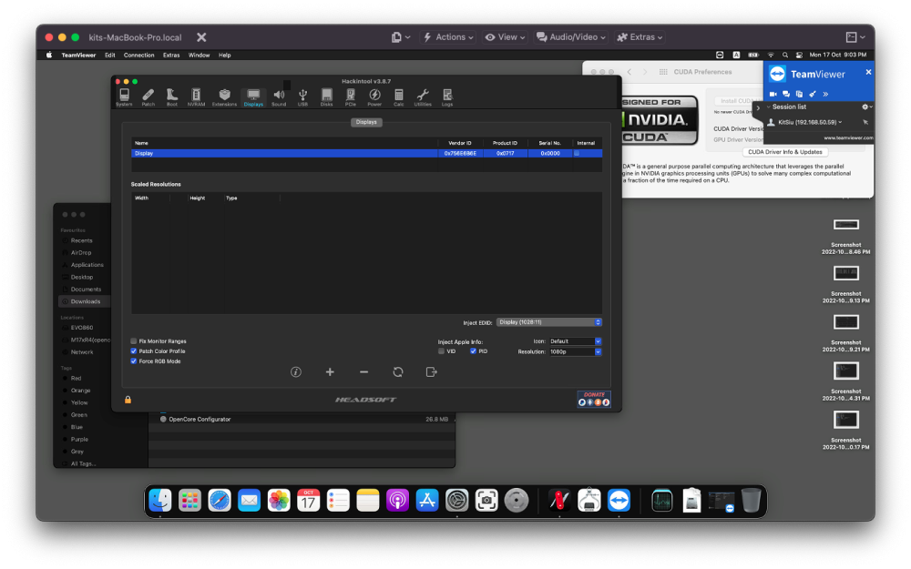The height and width of the screenshot is (569, 911).
Task: Select the Display row in table
Action: [x=366, y=153]
